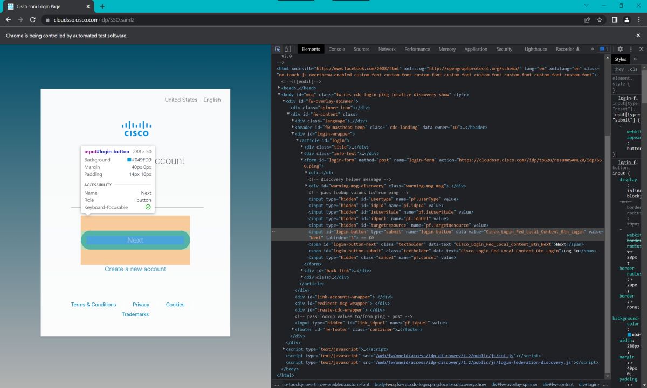This screenshot has width=647, height=388.
Task: Open a new browser tab
Action: pos(102,6)
